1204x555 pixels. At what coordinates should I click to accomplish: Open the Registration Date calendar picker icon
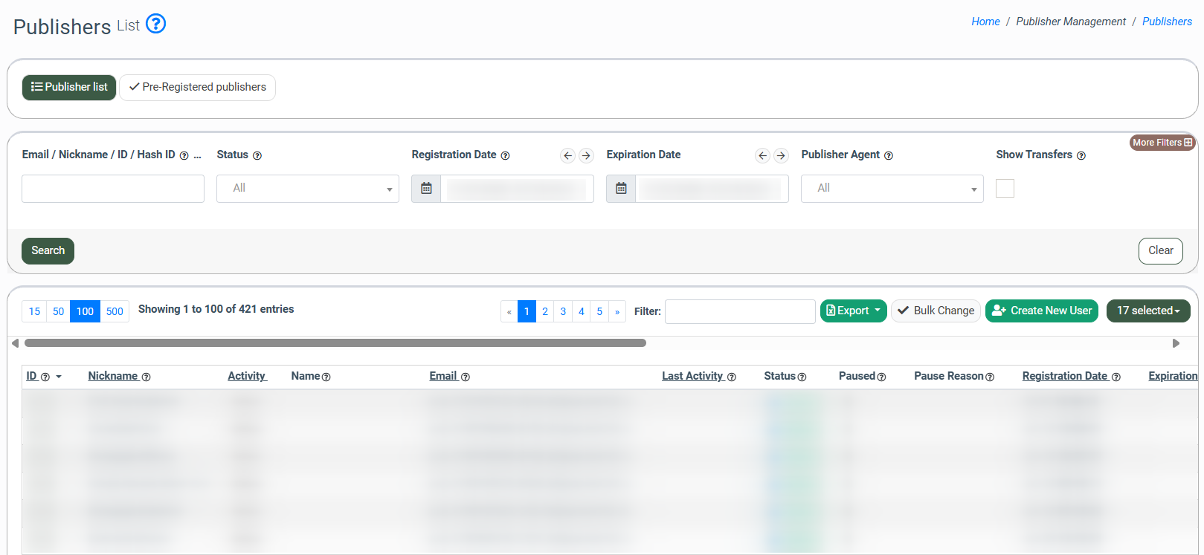[426, 189]
